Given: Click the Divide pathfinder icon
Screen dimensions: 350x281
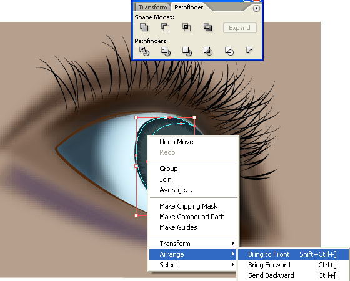Looking at the screenshot, I should (x=144, y=51).
